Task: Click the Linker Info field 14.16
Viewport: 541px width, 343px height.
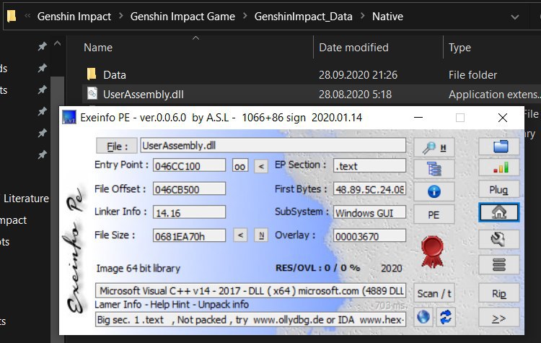Action: pos(189,212)
